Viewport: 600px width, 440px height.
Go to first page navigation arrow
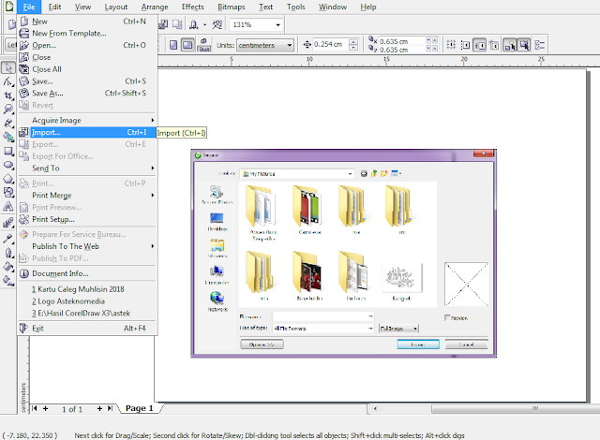pyautogui.click(x=35, y=408)
